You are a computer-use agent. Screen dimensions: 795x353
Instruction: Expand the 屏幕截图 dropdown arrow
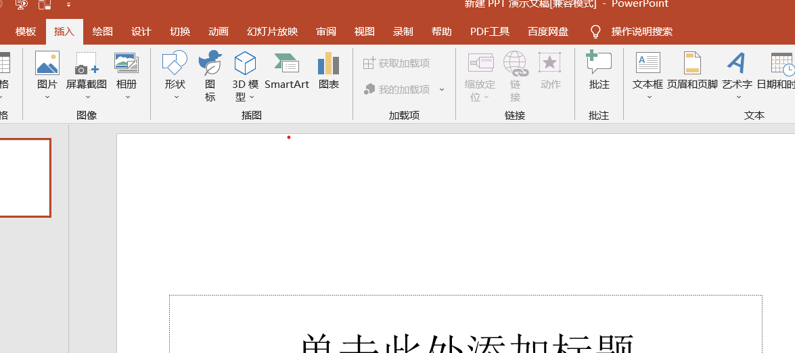[87, 97]
